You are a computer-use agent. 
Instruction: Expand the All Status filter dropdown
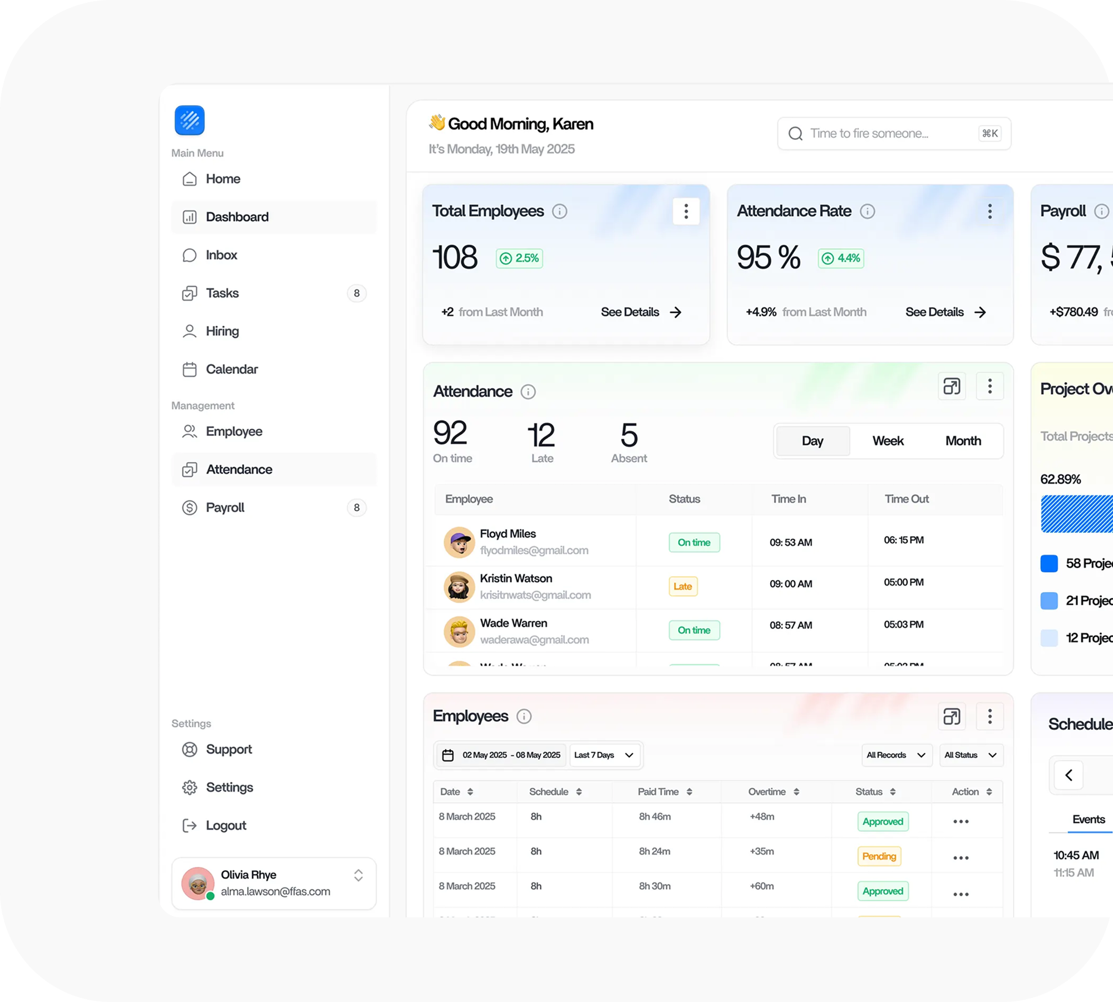pos(971,755)
